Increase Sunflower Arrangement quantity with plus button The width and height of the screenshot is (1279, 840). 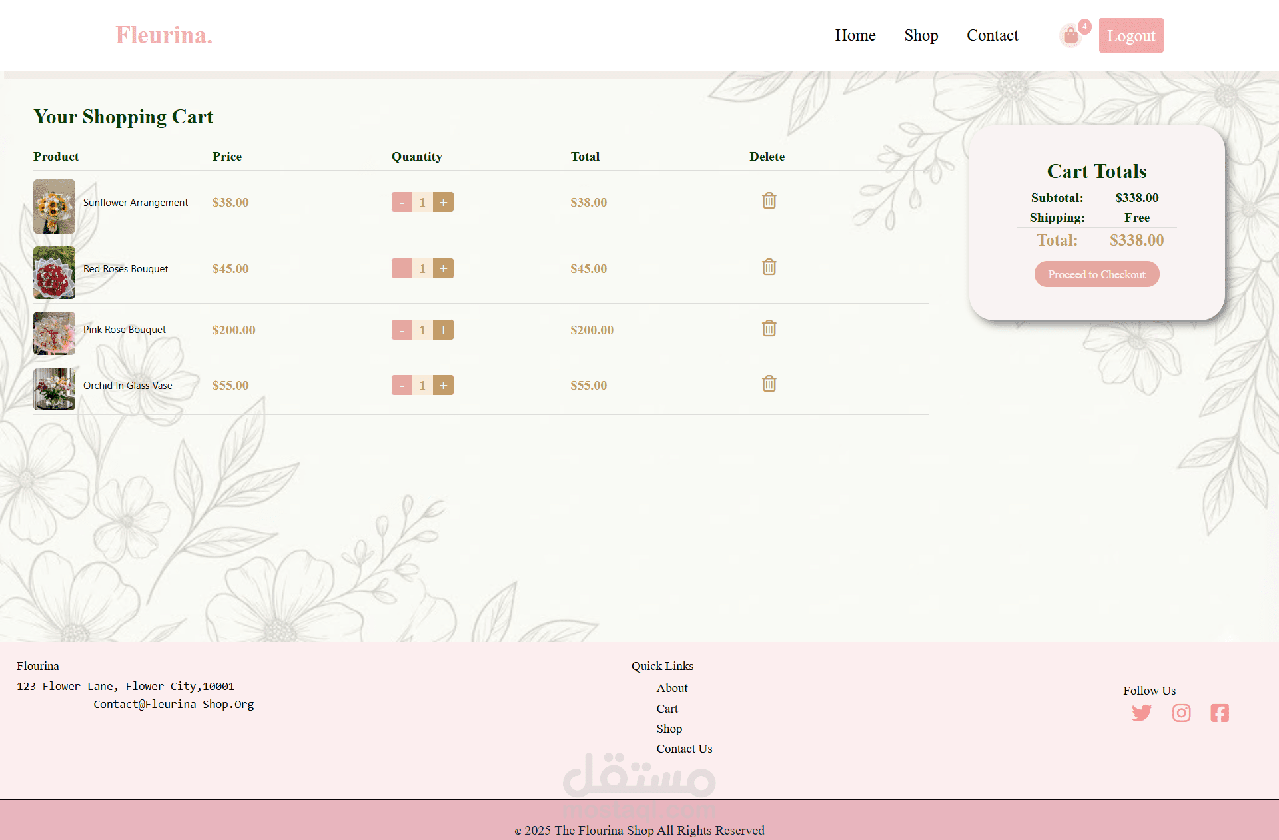coord(443,201)
